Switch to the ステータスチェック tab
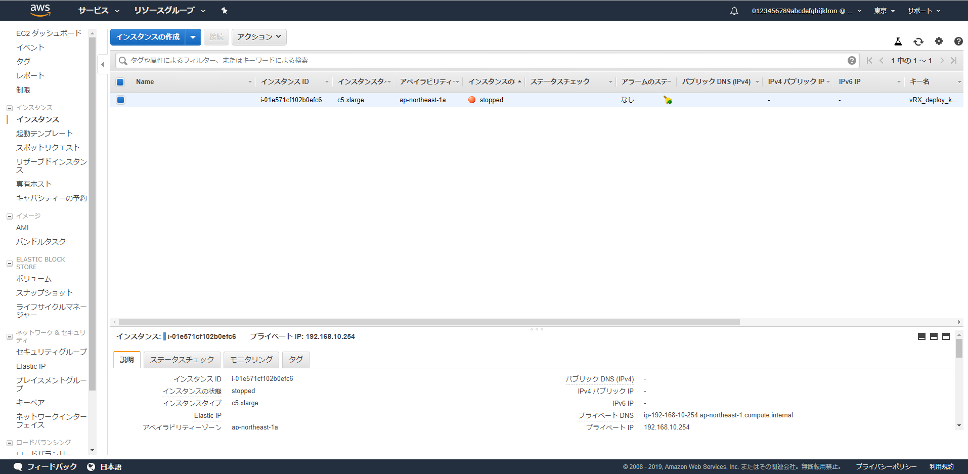This screenshot has height=474, width=968. click(x=182, y=360)
